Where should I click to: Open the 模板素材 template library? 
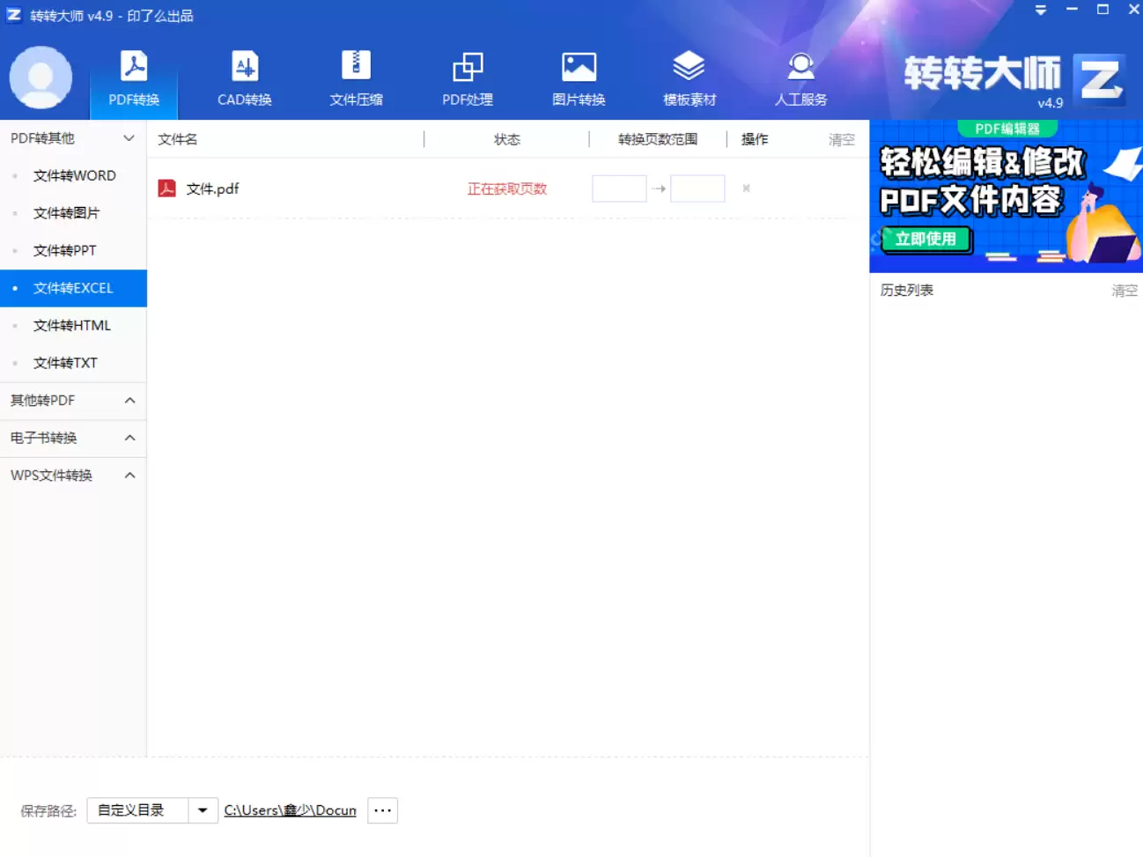pyautogui.click(x=689, y=78)
